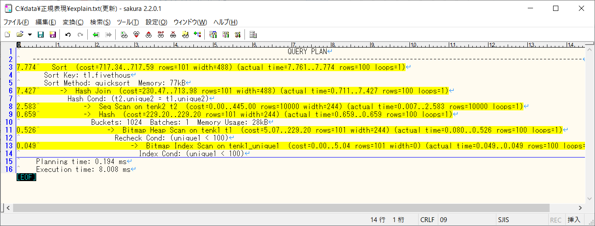Click the REC macro indicator

click(556, 220)
